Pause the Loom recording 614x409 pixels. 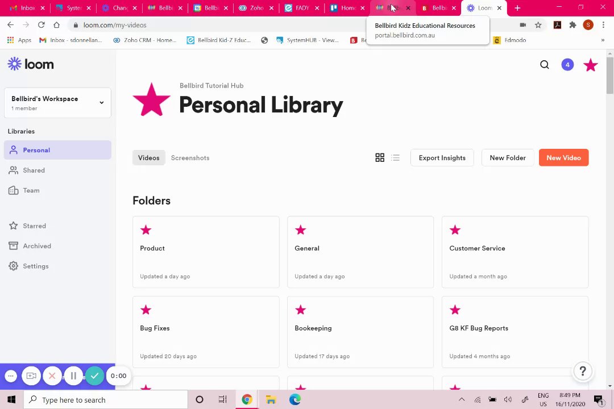coord(73,375)
